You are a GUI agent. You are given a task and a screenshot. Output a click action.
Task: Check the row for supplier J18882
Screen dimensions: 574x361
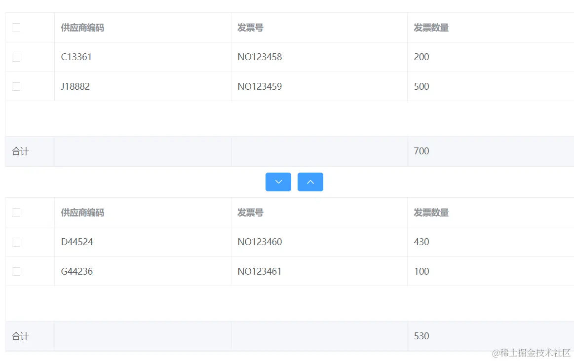coord(16,87)
